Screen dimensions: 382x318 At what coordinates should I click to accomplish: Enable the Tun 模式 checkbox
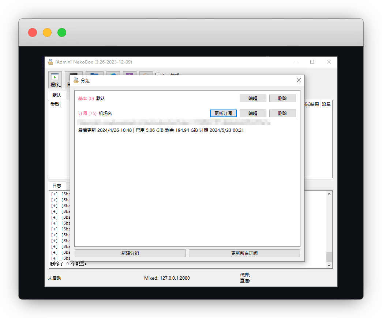pyautogui.click(x=158, y=75)
